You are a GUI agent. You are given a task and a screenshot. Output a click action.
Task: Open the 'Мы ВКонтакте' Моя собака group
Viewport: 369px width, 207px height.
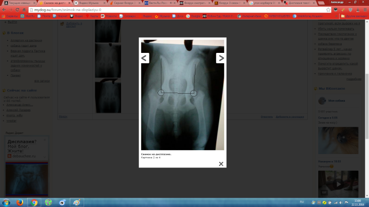(337, 101)
